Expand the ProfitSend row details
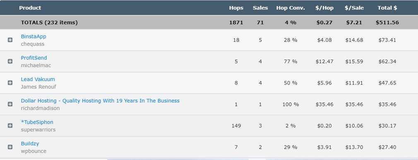Viewport: 418px width, 160px height. 10,61
